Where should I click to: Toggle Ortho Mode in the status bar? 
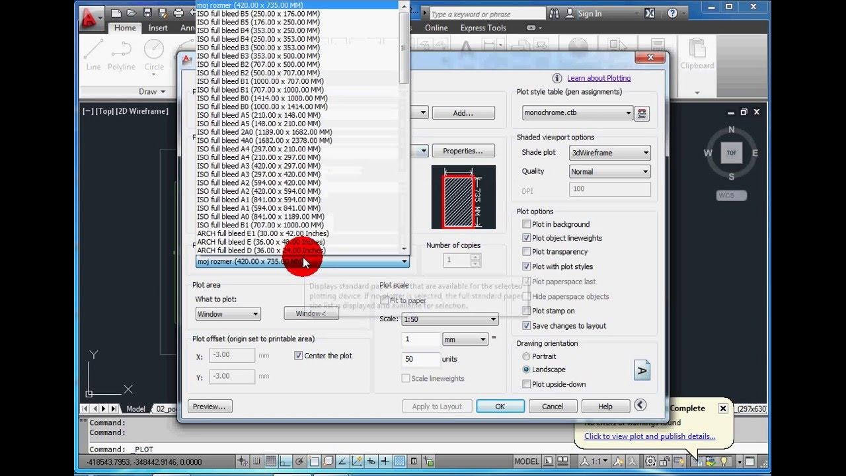286,461
